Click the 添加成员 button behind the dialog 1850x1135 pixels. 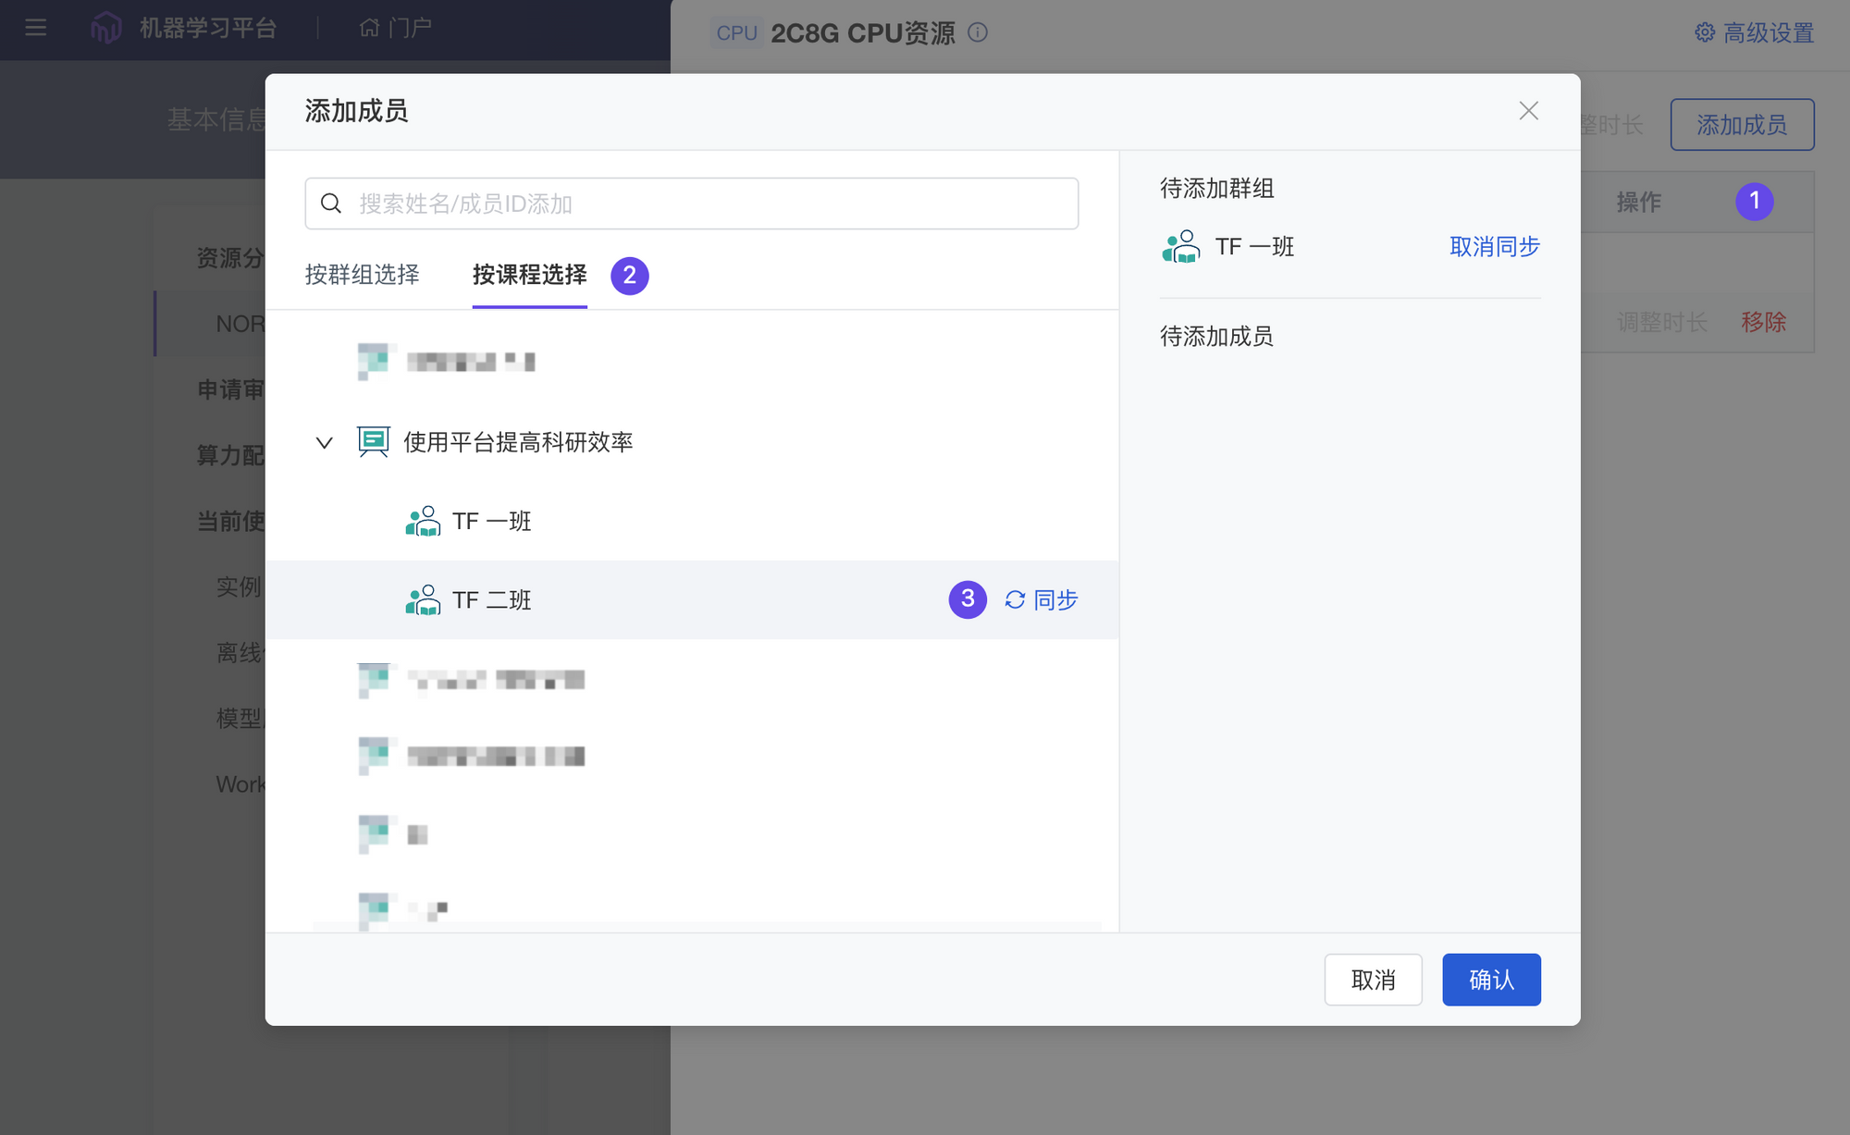click(x=1741, y=125)
